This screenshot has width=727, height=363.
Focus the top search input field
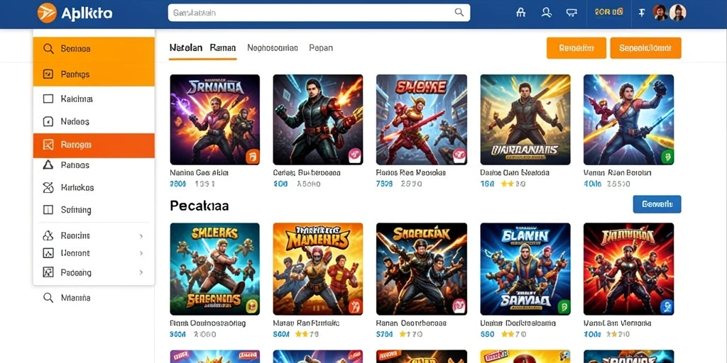(x=319, y=13)
